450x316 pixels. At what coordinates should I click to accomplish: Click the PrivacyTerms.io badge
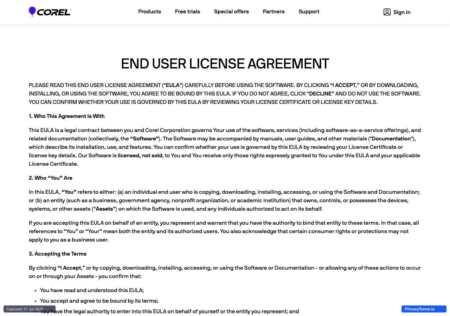click(424, 309)
